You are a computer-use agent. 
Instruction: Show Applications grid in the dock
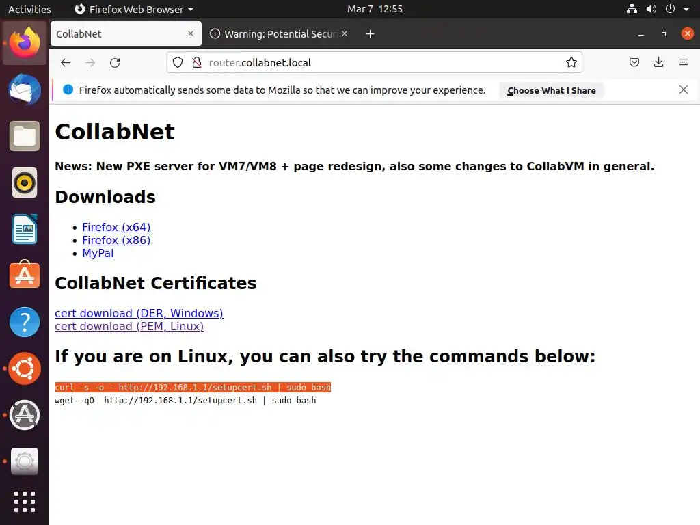pyautogui.click(x=25, y=502)
